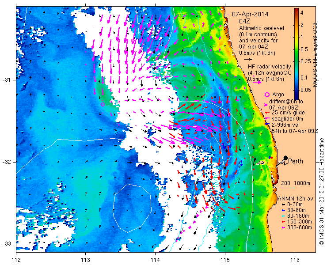The width and height of the screenshot is (327, 265).
Task: Click the '150-300m' depth label
Action: pos(300,222)
